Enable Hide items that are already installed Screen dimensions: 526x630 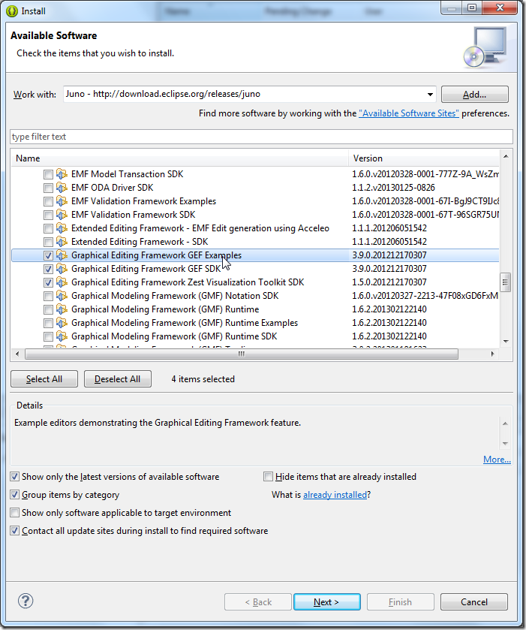(x=268, y=477)
